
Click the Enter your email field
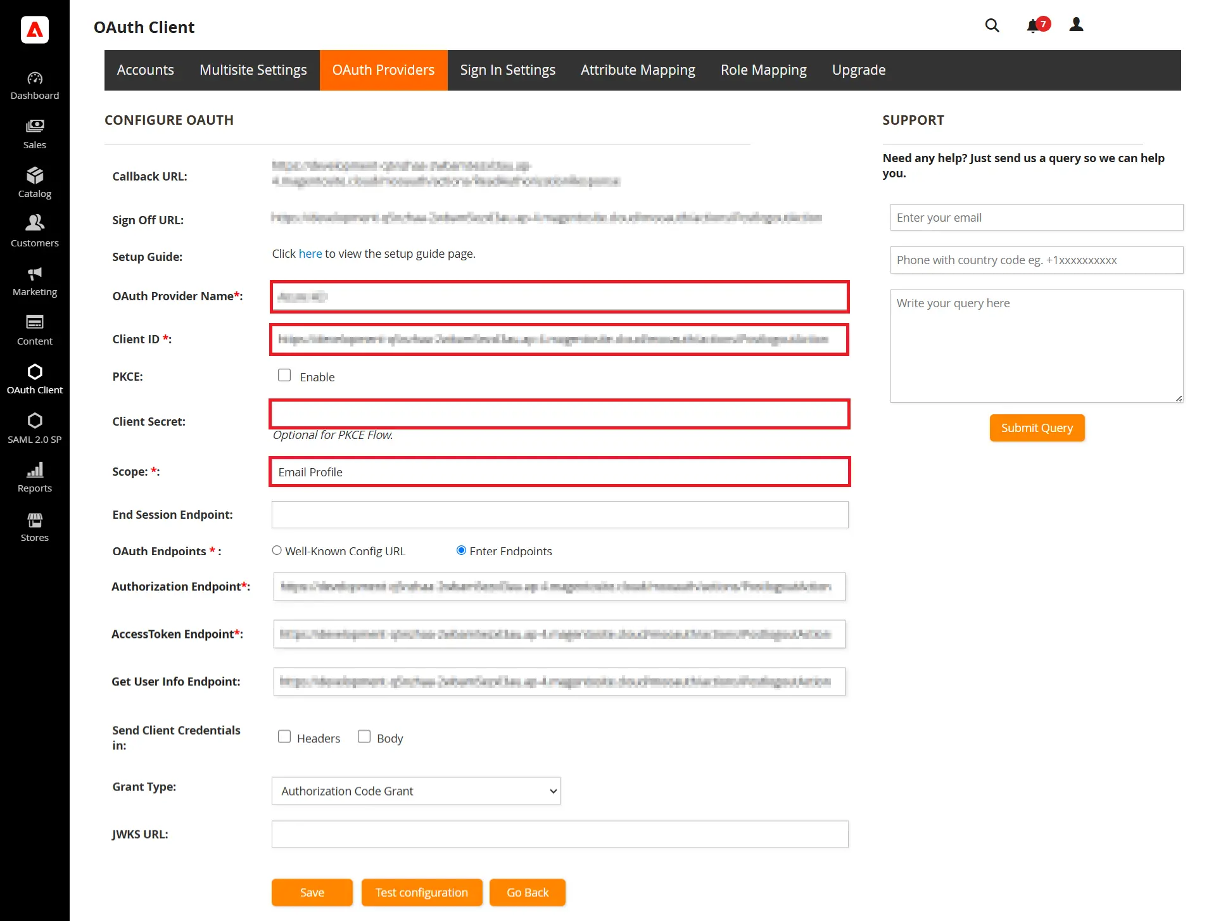[1037, 217]
